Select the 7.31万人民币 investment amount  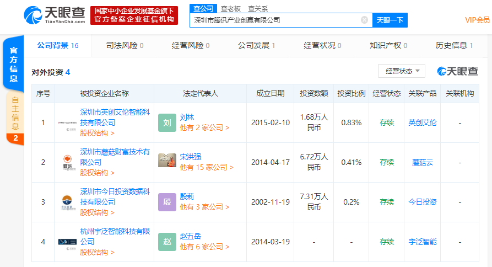pyautogui.click(x=314, y=202)
